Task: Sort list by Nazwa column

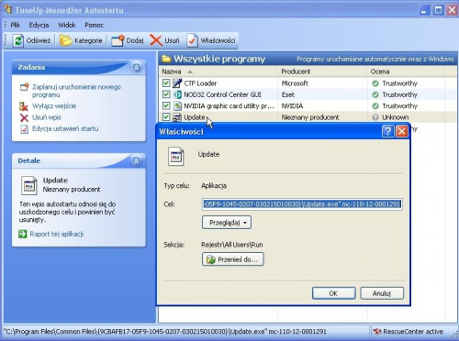Action: [x=218, y=71]
